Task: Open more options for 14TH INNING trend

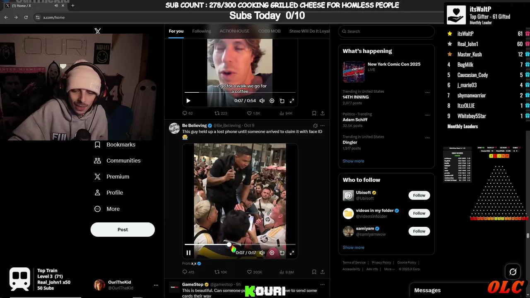Action: [x=427, y=92]
